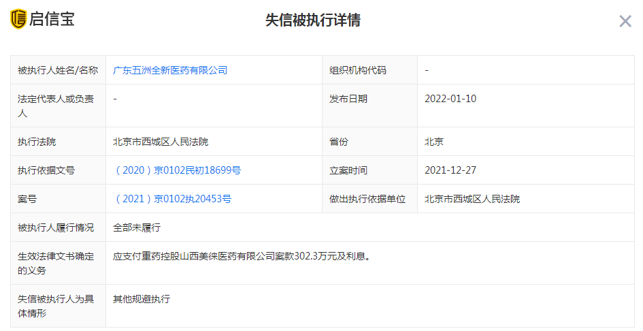Select the 执行依据文号 label
The image size is (643, 331).
[46, 170]
